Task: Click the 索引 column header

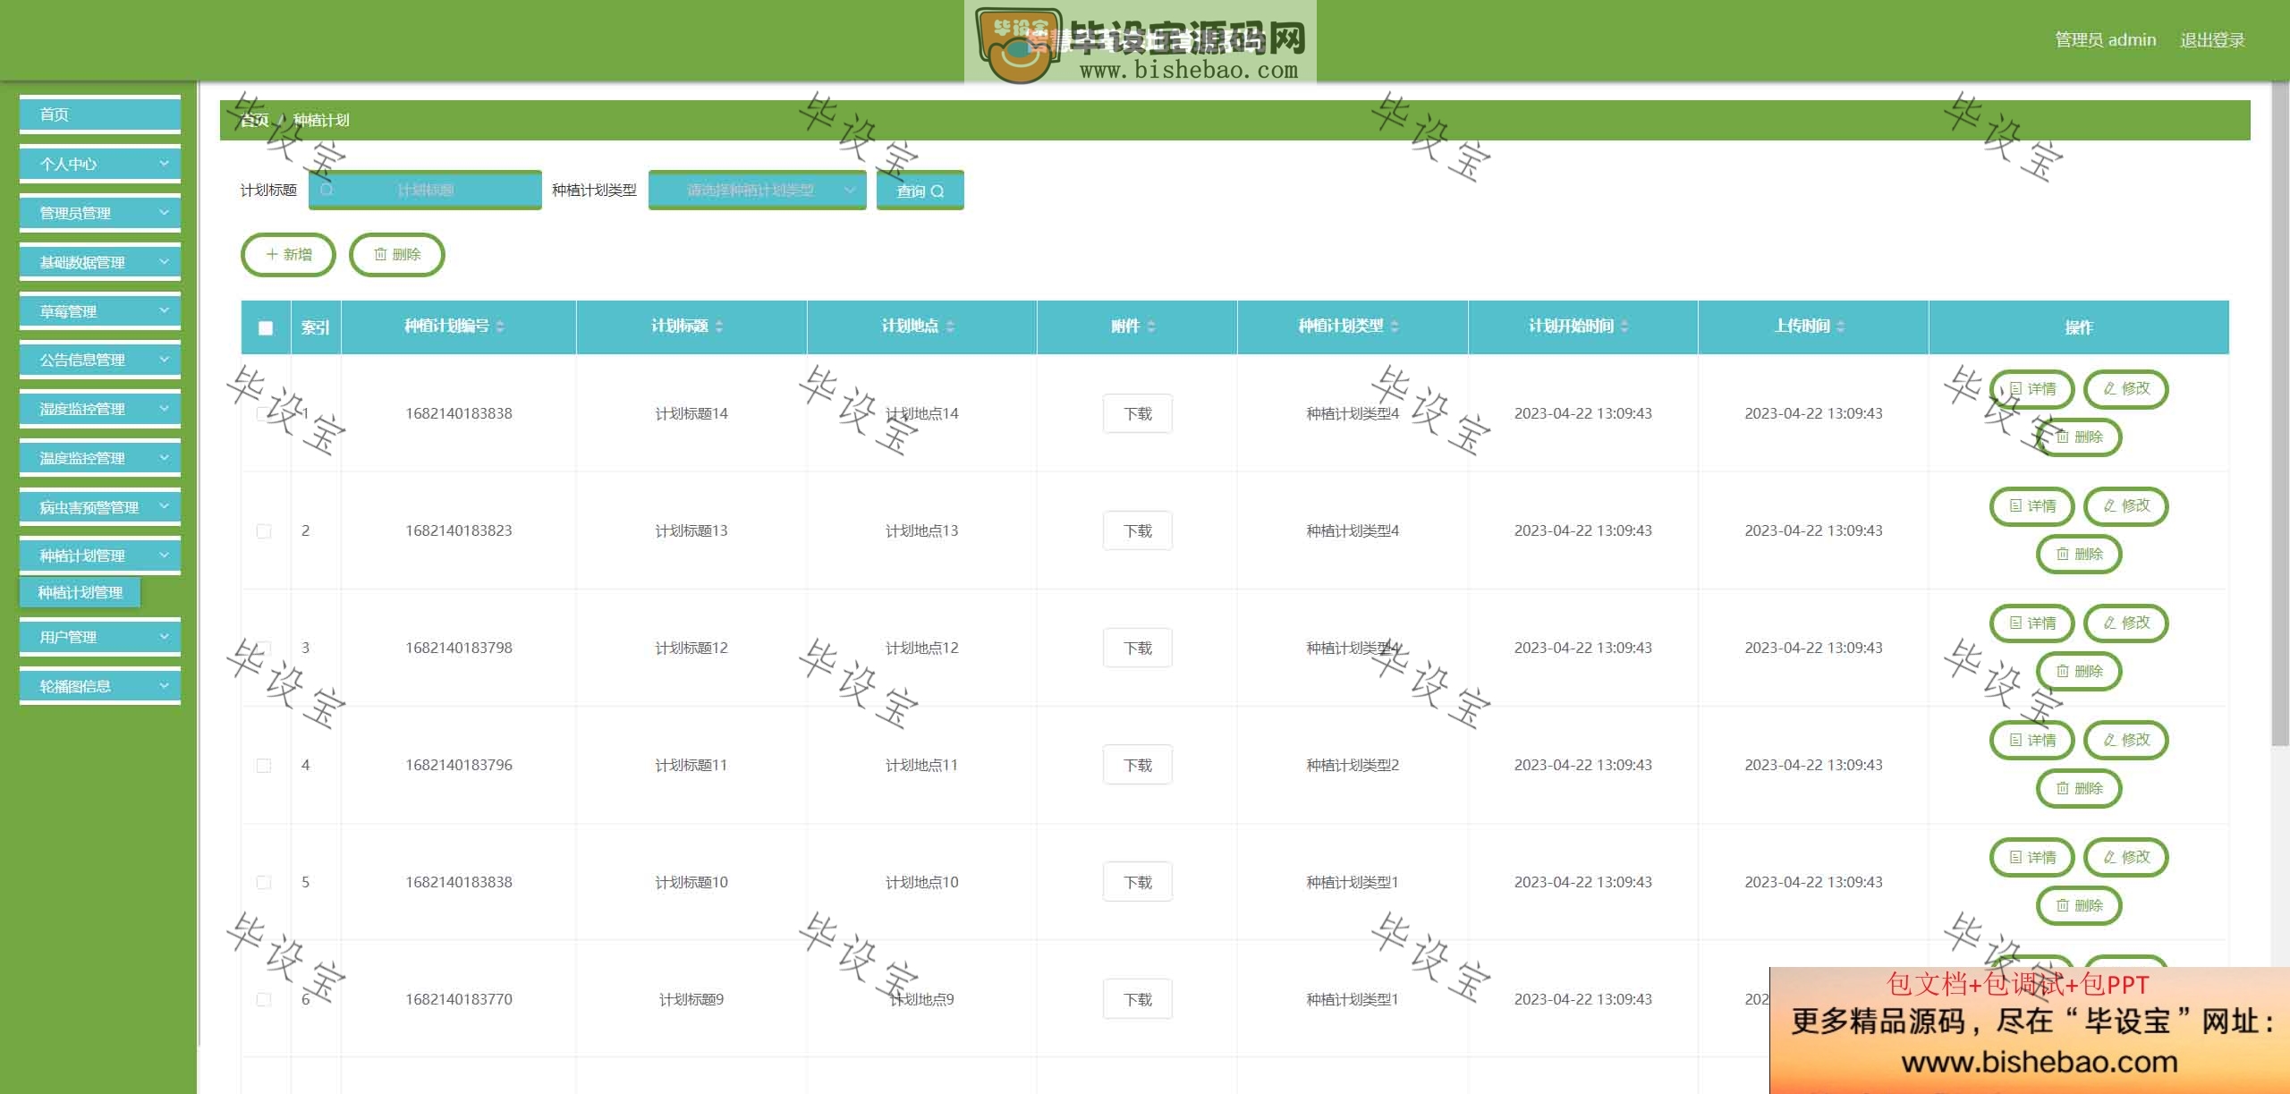Action: click(x=316, y=327)
